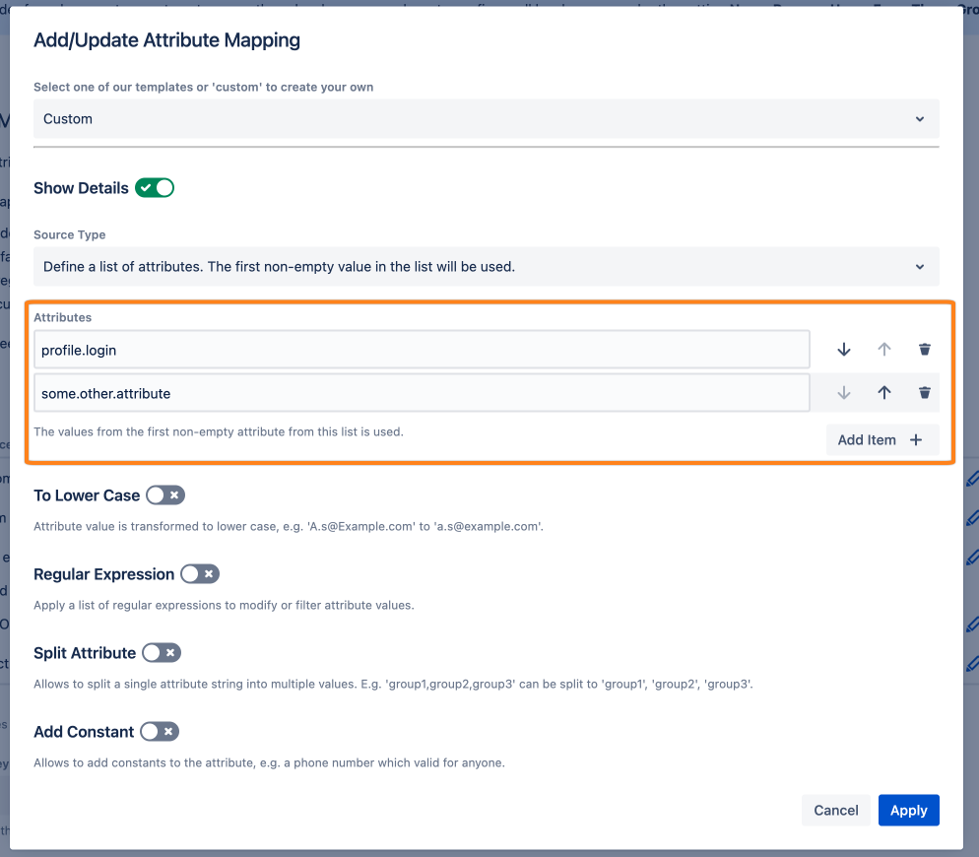The image size is (979, 857).
Task: Enable the Regular Expression toggle
Action: pos(200,574)
